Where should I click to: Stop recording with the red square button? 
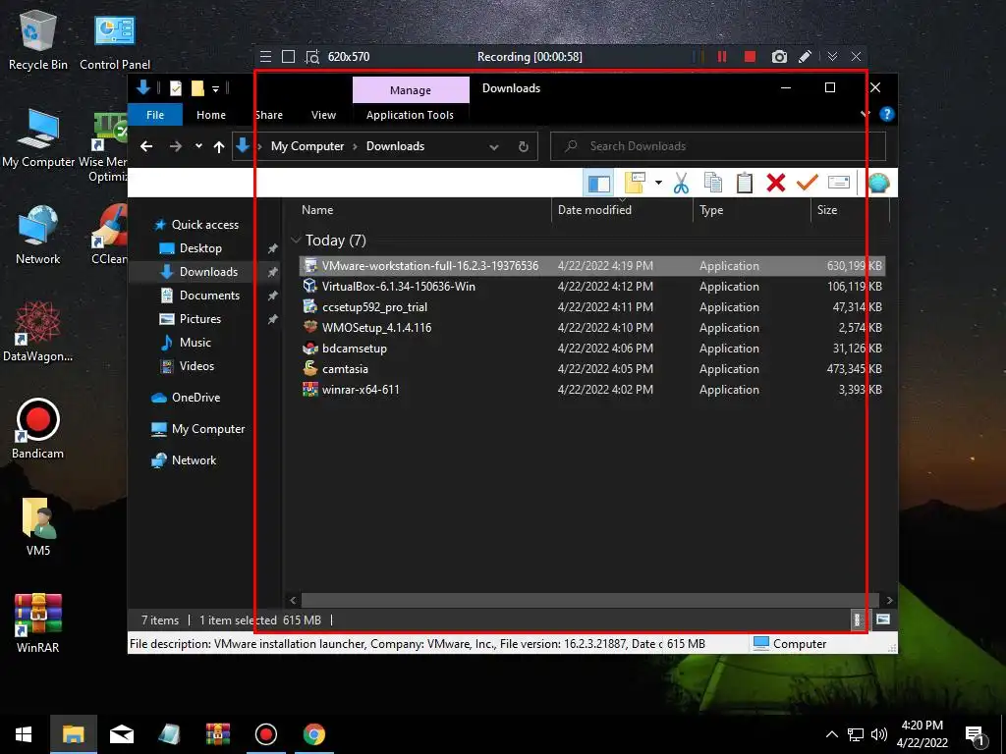coord(750,56)
